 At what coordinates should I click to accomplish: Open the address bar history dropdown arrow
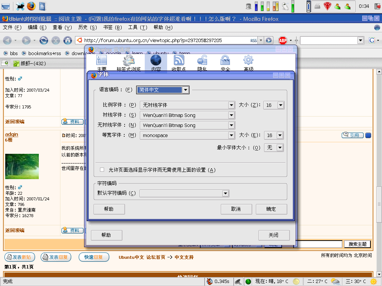click(261, 40)
